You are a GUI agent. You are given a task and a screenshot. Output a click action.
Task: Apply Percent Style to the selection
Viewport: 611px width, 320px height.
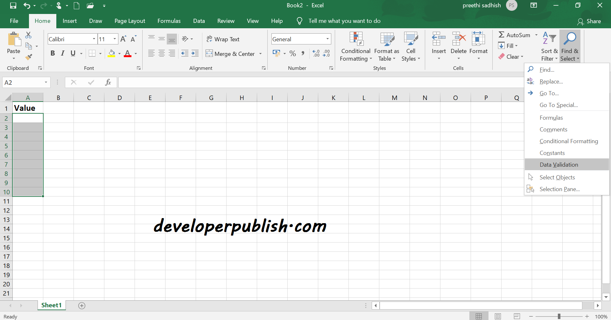292,53
